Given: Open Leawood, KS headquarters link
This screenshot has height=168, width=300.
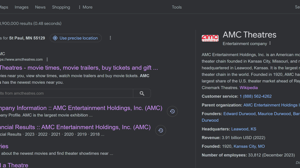Looking at the screenshot, I should [244, 129].
